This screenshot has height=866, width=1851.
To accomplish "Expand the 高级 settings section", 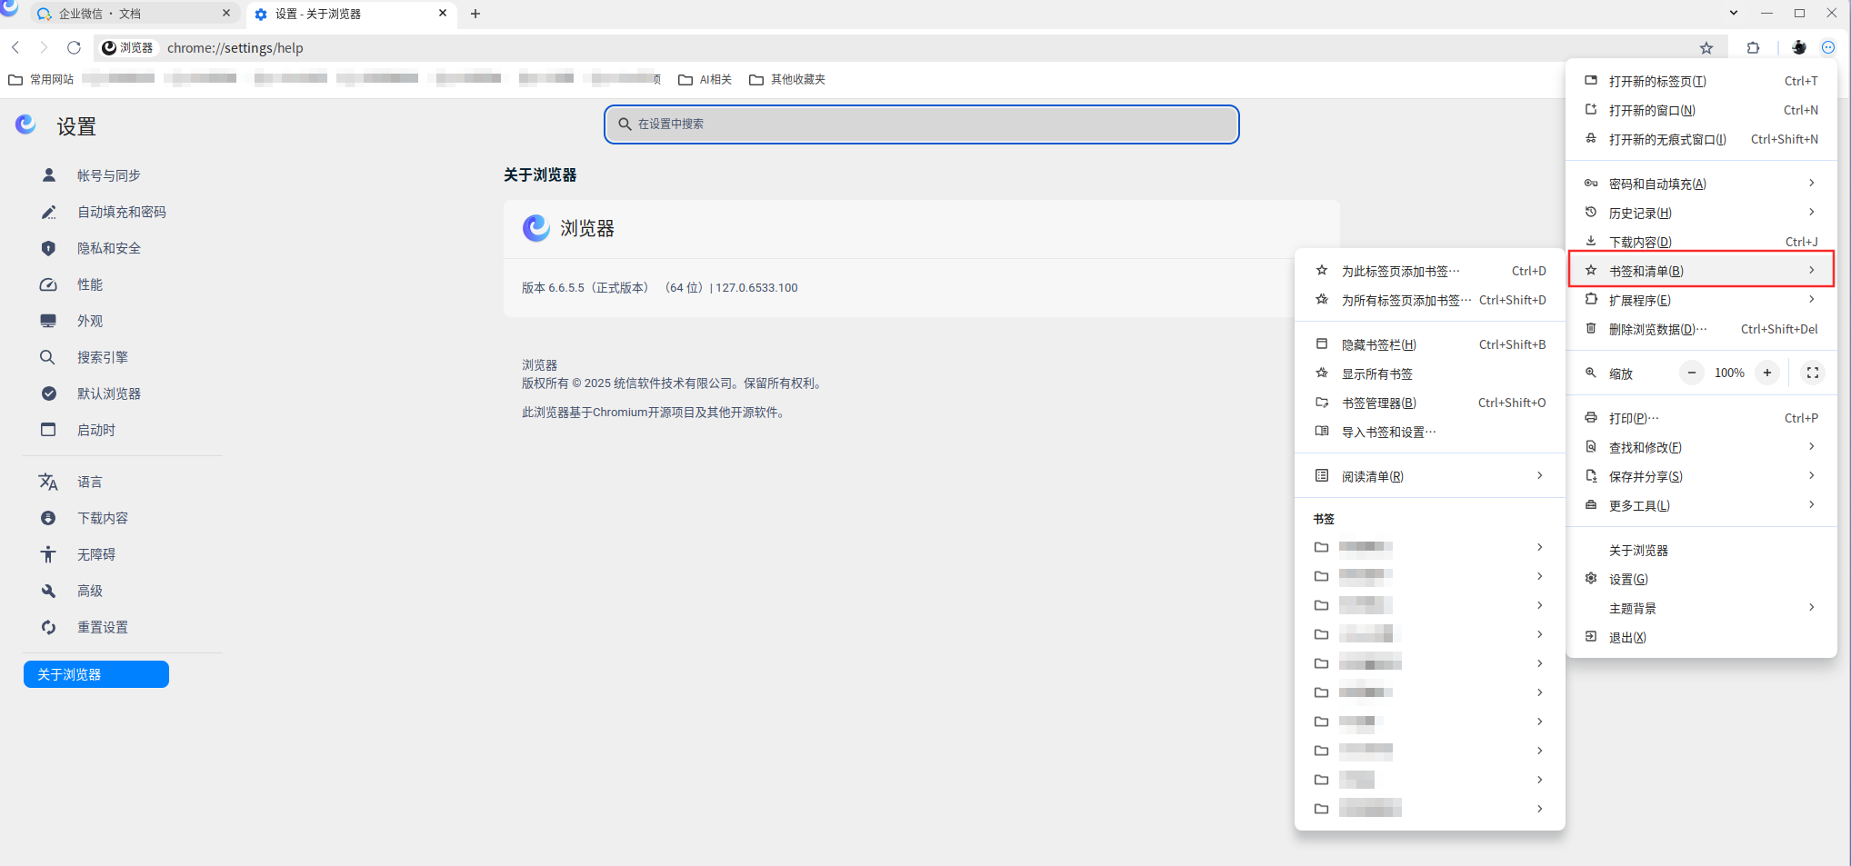I will click(x=90, y=591).
